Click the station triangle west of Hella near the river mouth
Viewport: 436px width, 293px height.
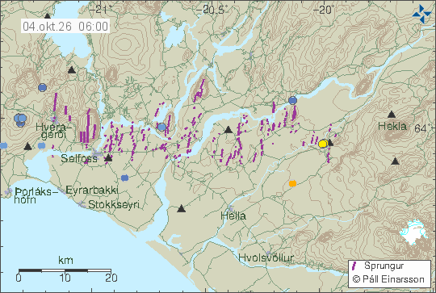point(182,208)
